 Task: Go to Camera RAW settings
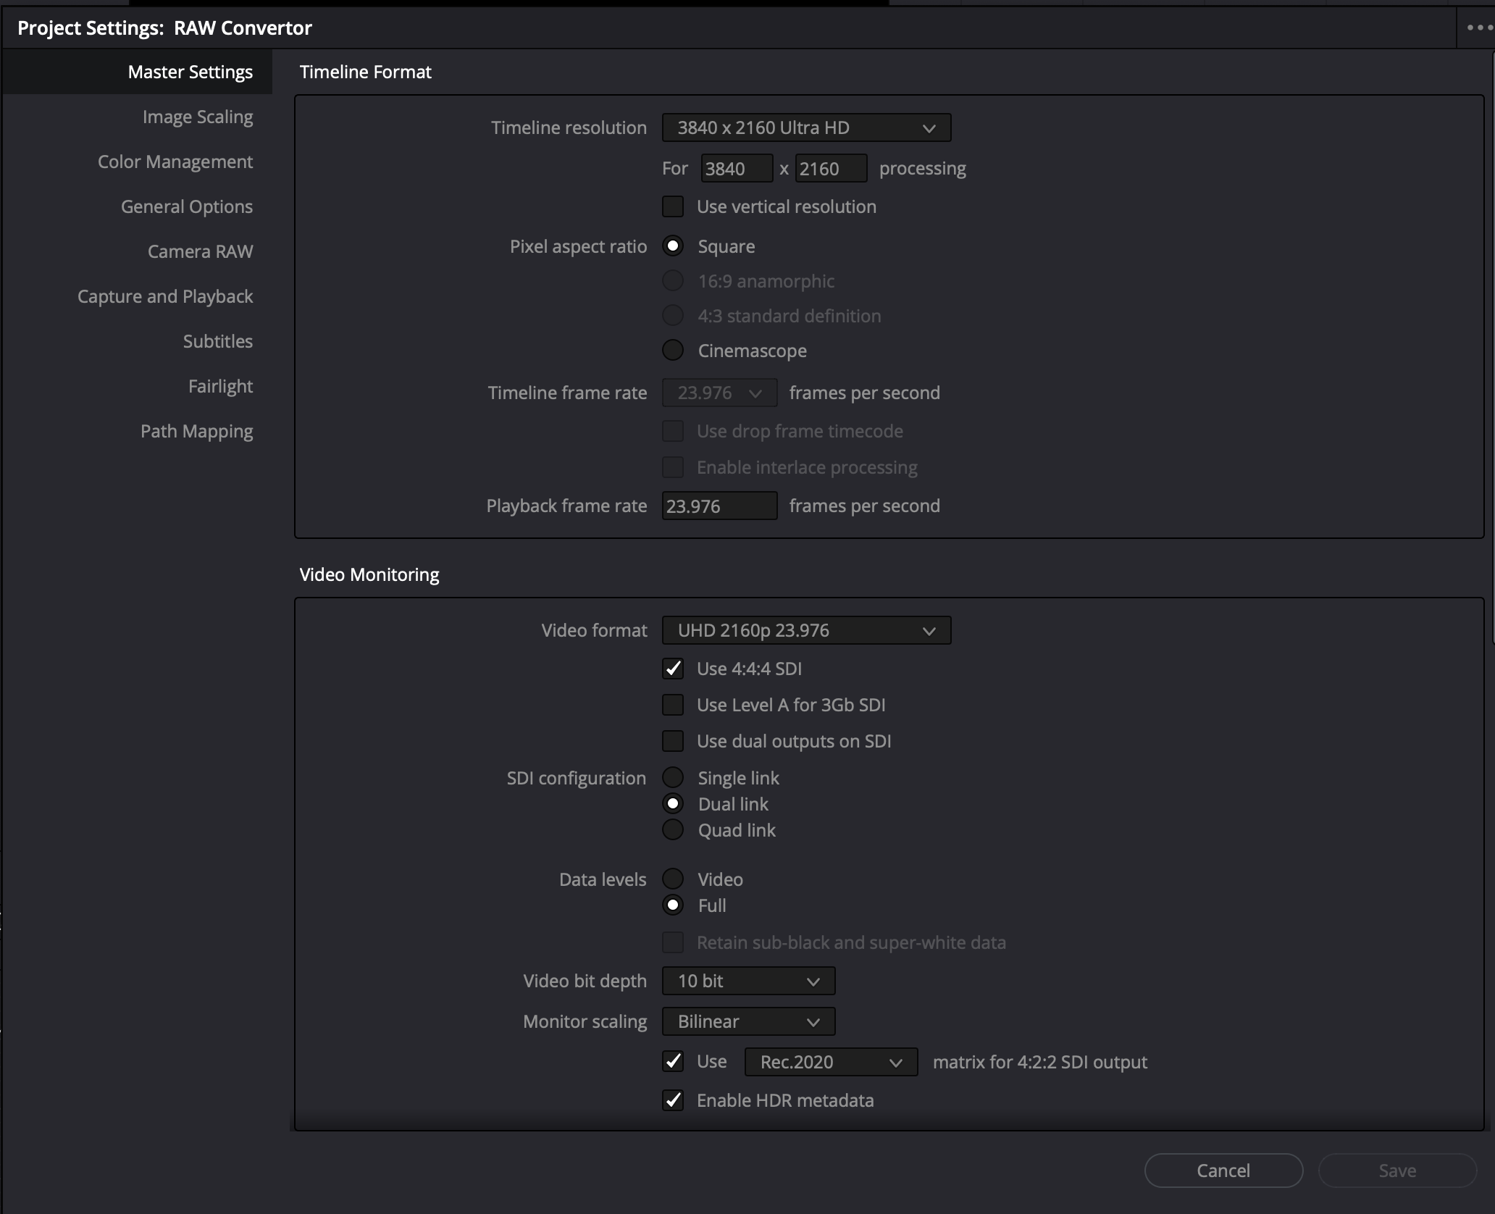tap(200, 251)
